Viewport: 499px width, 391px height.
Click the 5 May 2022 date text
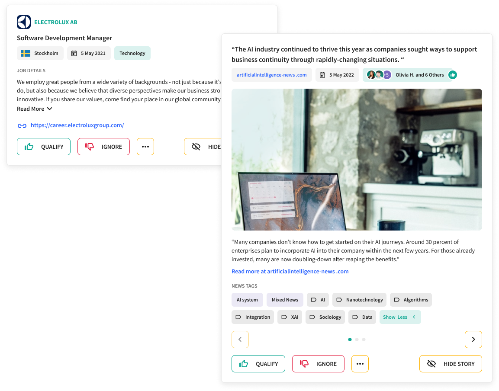pos(341,75)
